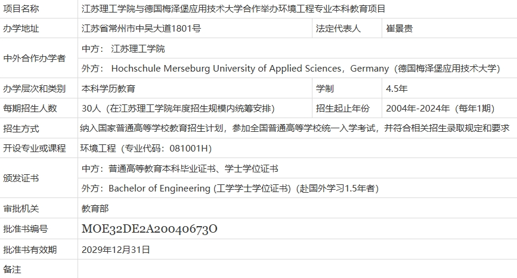
Task: Click the 备注 remarks label
Action: point(12,270)
